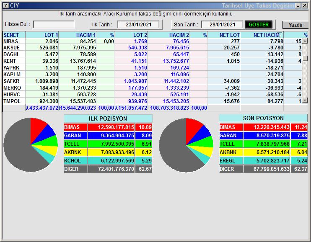Click the blue GARAN swatch in ILK POZISYON
This screenshot has height=242, width=311.
(x=75, y=136)
